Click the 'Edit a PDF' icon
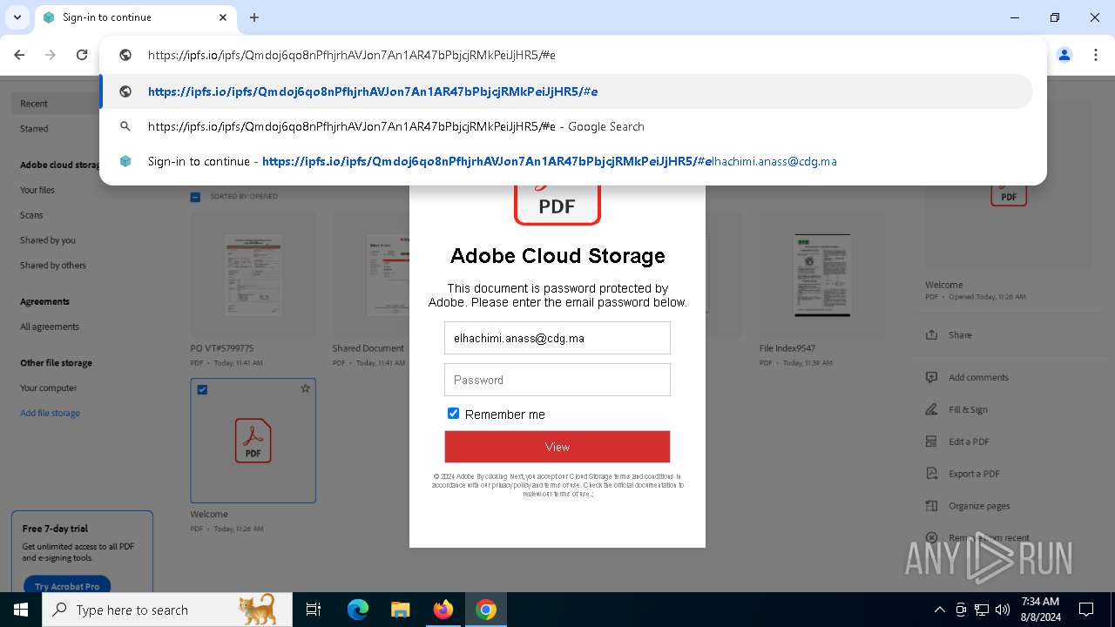The image size is (1115, 627). [932, 442]
